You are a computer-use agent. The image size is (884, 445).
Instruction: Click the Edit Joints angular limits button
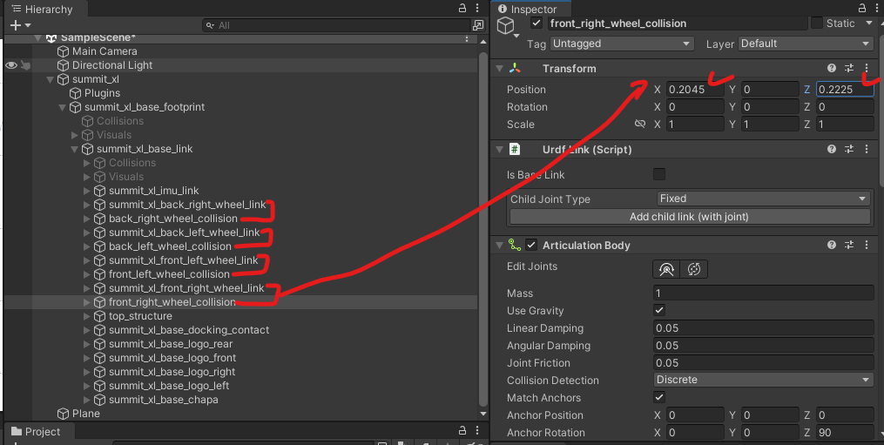tap(666, 269)
